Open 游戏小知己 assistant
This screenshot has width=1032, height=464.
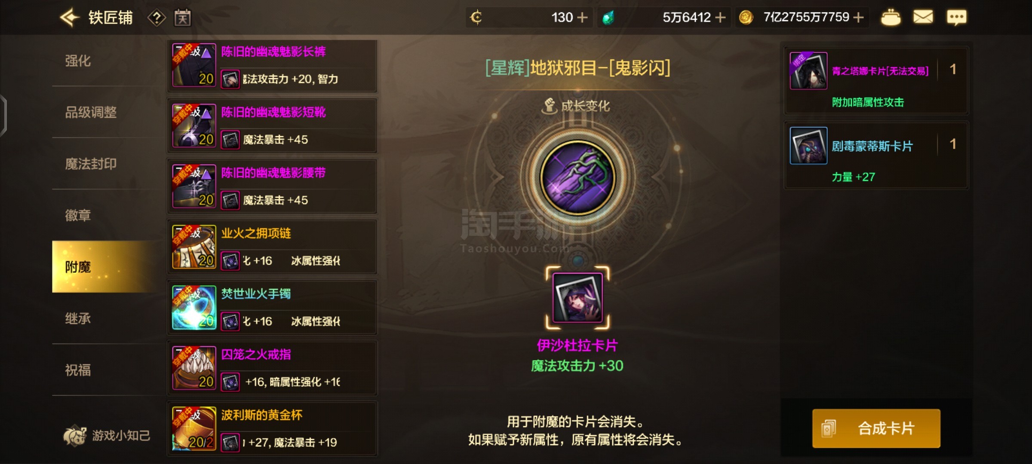107,435
